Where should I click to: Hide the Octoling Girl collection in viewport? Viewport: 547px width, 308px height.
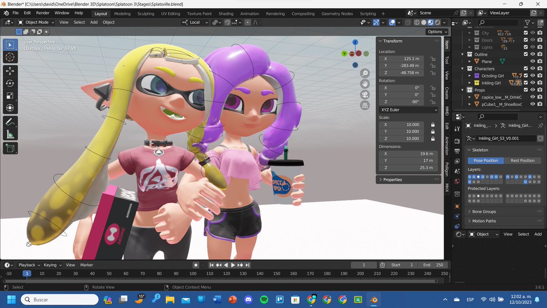pos(533,76)
